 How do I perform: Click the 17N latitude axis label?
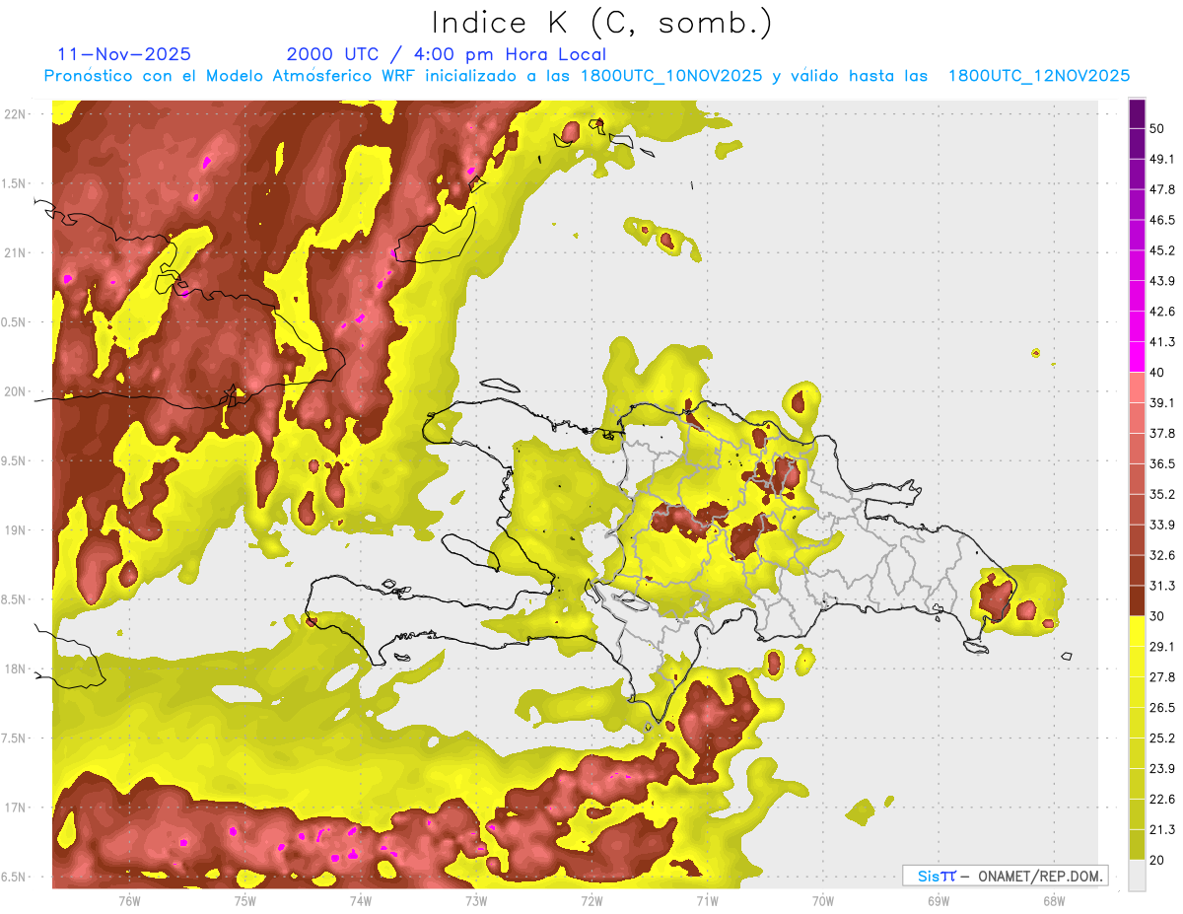(x=16, y=808)
